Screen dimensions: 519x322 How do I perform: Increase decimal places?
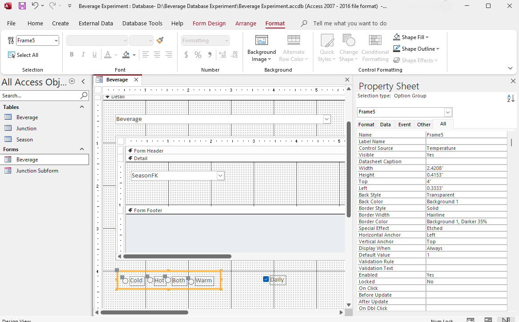[x=223, y=55]
